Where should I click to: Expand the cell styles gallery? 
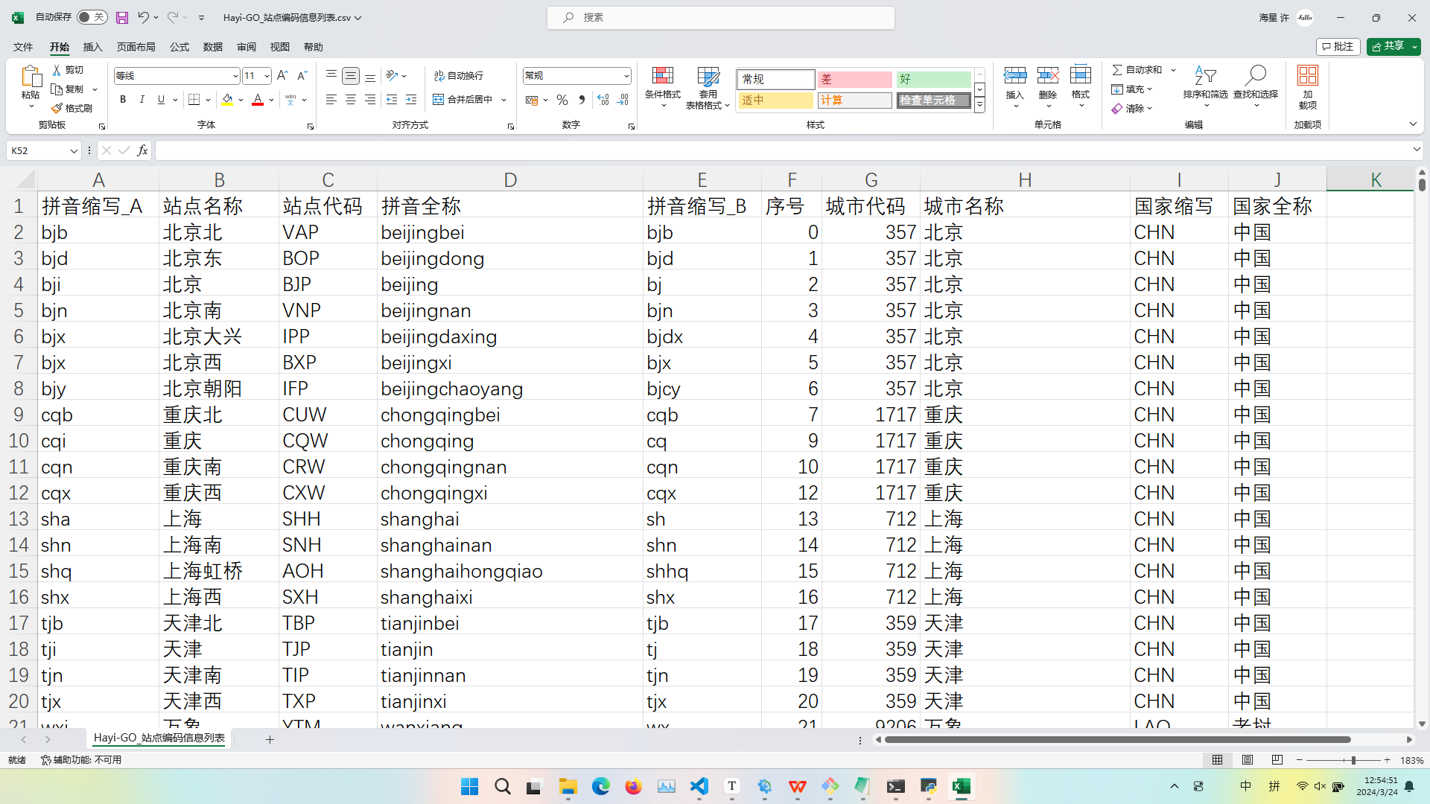(980, 106)
